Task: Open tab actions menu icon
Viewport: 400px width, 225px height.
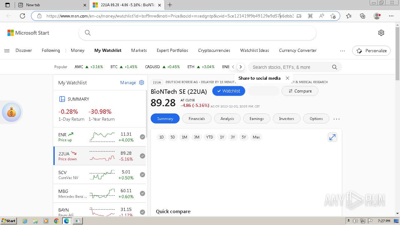Action: 7,5
